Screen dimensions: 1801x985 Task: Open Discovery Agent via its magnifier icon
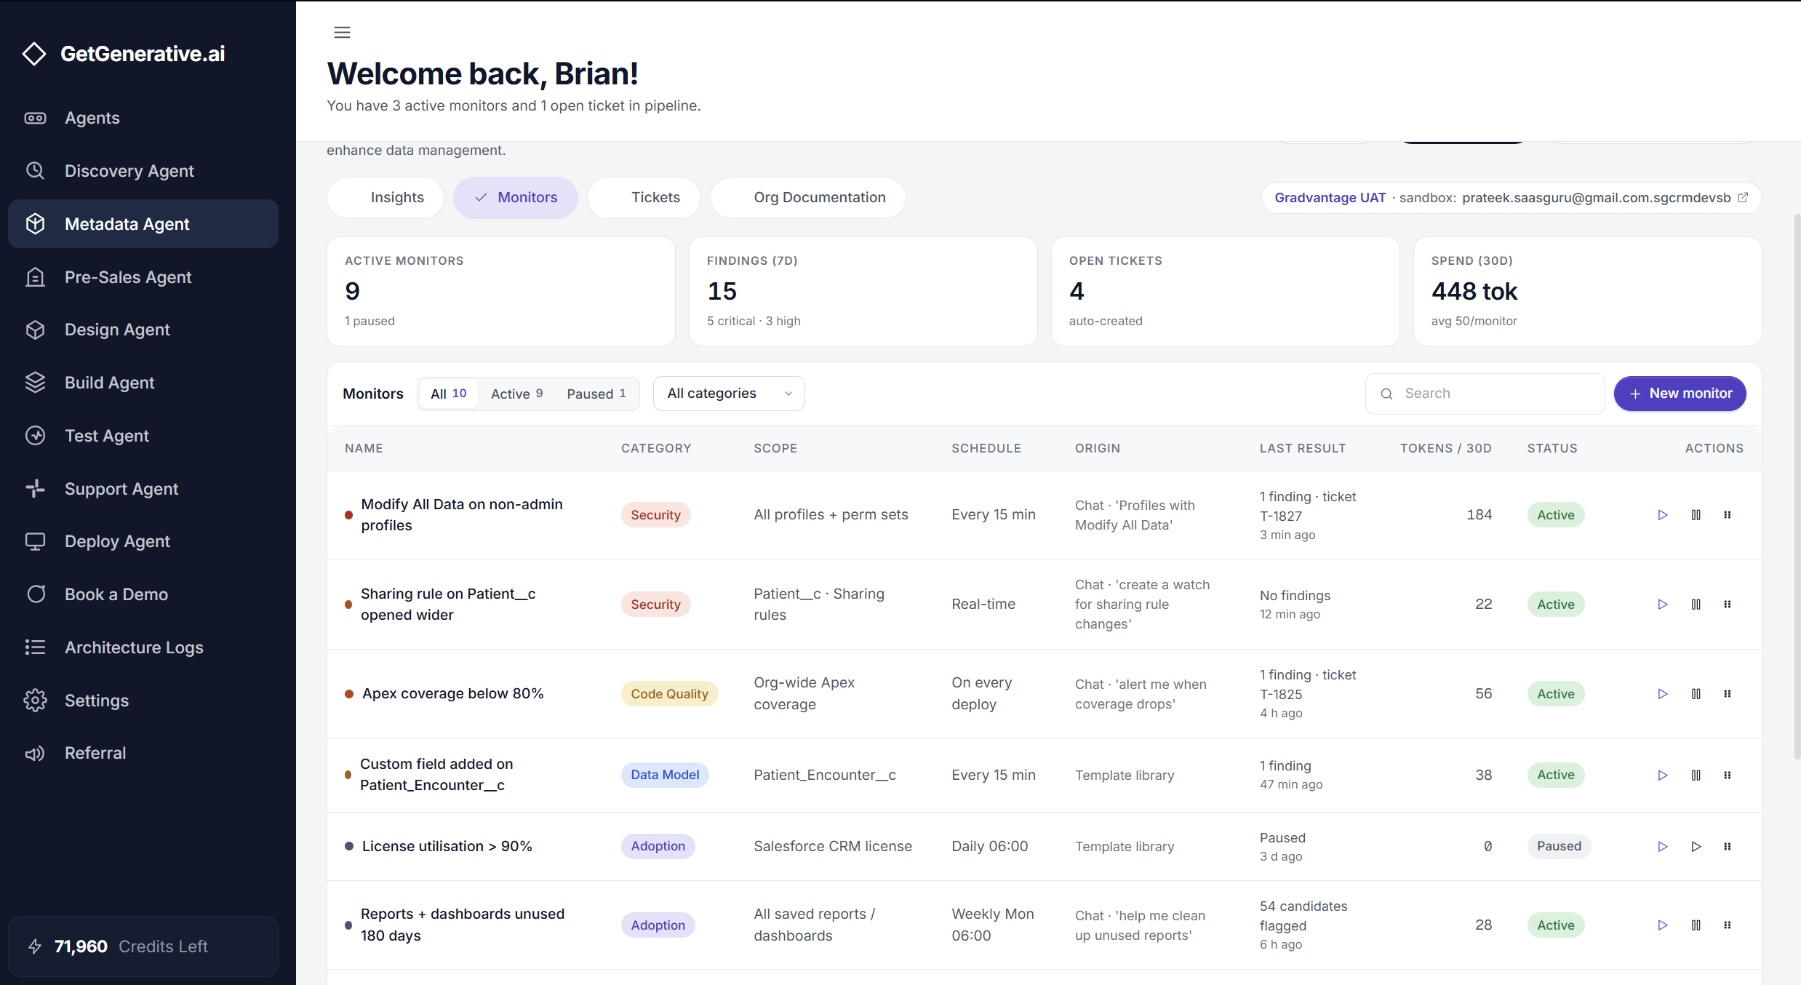35,171
